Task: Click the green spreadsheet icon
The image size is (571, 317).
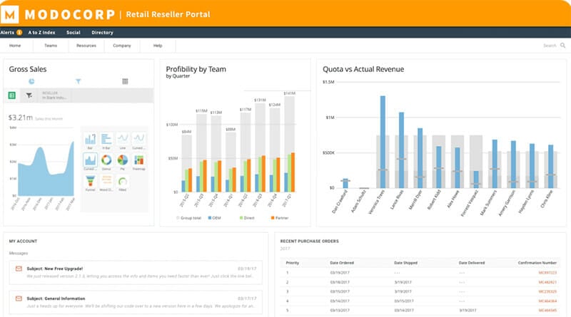Action: pos(11,95)
